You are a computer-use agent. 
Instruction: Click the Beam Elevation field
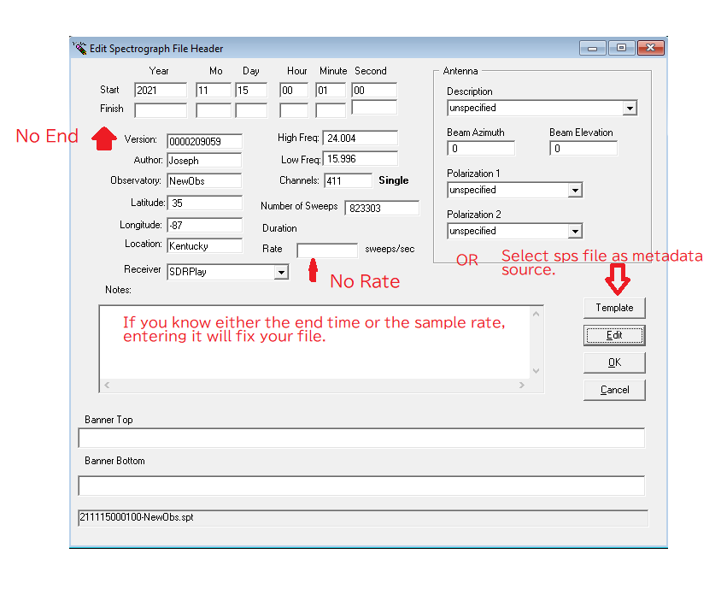(x=583, y=149)
